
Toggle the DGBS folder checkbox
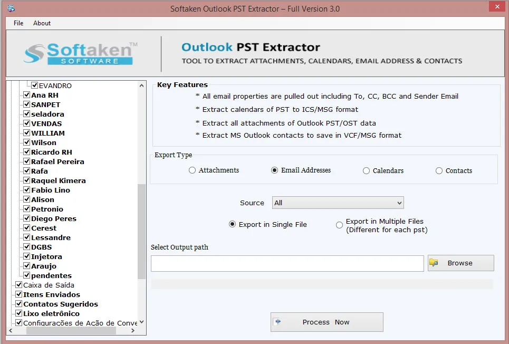[27, 246]
